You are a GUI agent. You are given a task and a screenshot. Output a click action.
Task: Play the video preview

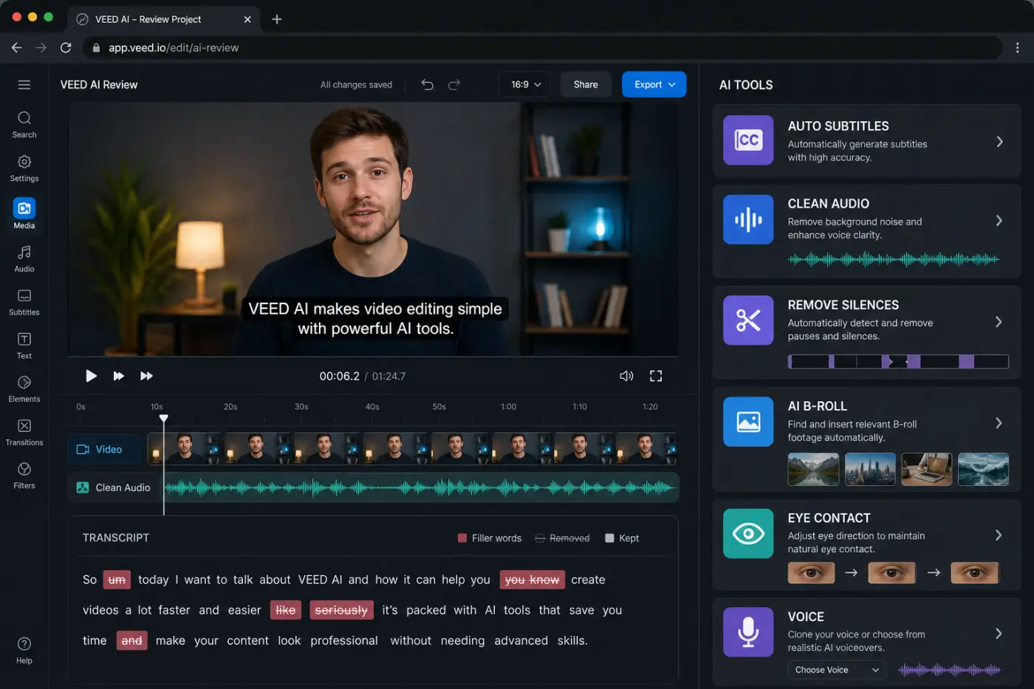[x=91, y=376]
